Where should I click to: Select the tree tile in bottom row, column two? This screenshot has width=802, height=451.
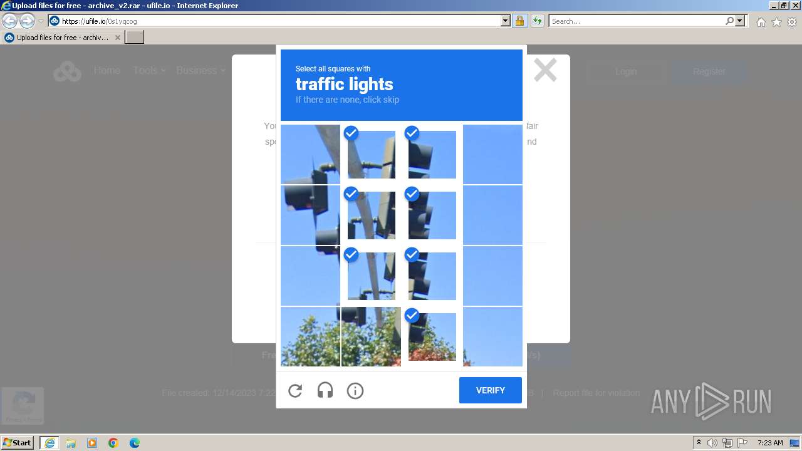click(x=371, y=336)
